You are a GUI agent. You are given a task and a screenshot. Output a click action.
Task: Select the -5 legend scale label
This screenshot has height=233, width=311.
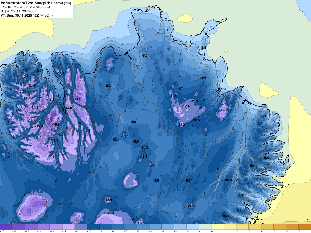pos(151,231)
